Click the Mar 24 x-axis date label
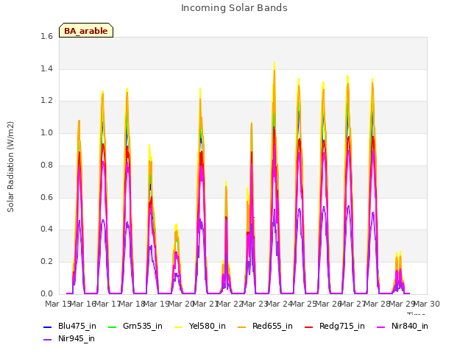 [x=280, y=304]
